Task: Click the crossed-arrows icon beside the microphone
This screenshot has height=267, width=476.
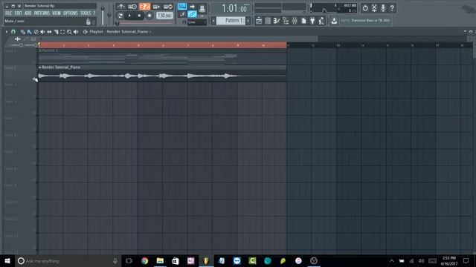Action: (x=374, y=8)
